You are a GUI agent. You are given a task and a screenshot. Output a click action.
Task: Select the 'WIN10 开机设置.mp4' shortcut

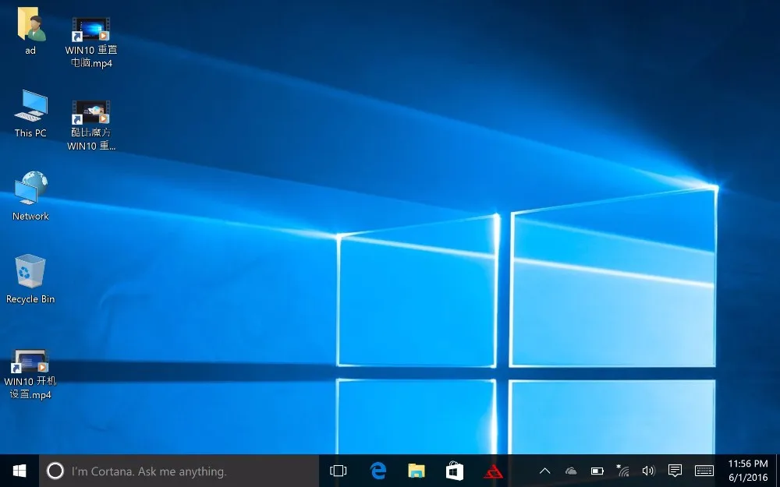coord(30,374)
